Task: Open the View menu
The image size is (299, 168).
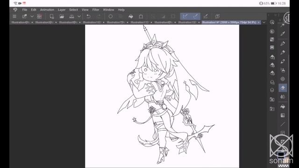Action: pyautogui.click(x=85, y=10)
